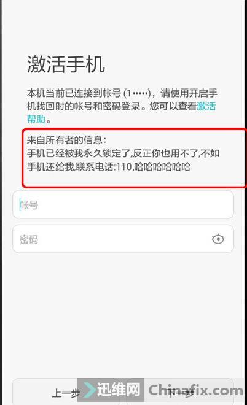The height and width of the screenshot is (405, 247).
Task: Open the 激活 link at line end
Action: click(206, 106)
